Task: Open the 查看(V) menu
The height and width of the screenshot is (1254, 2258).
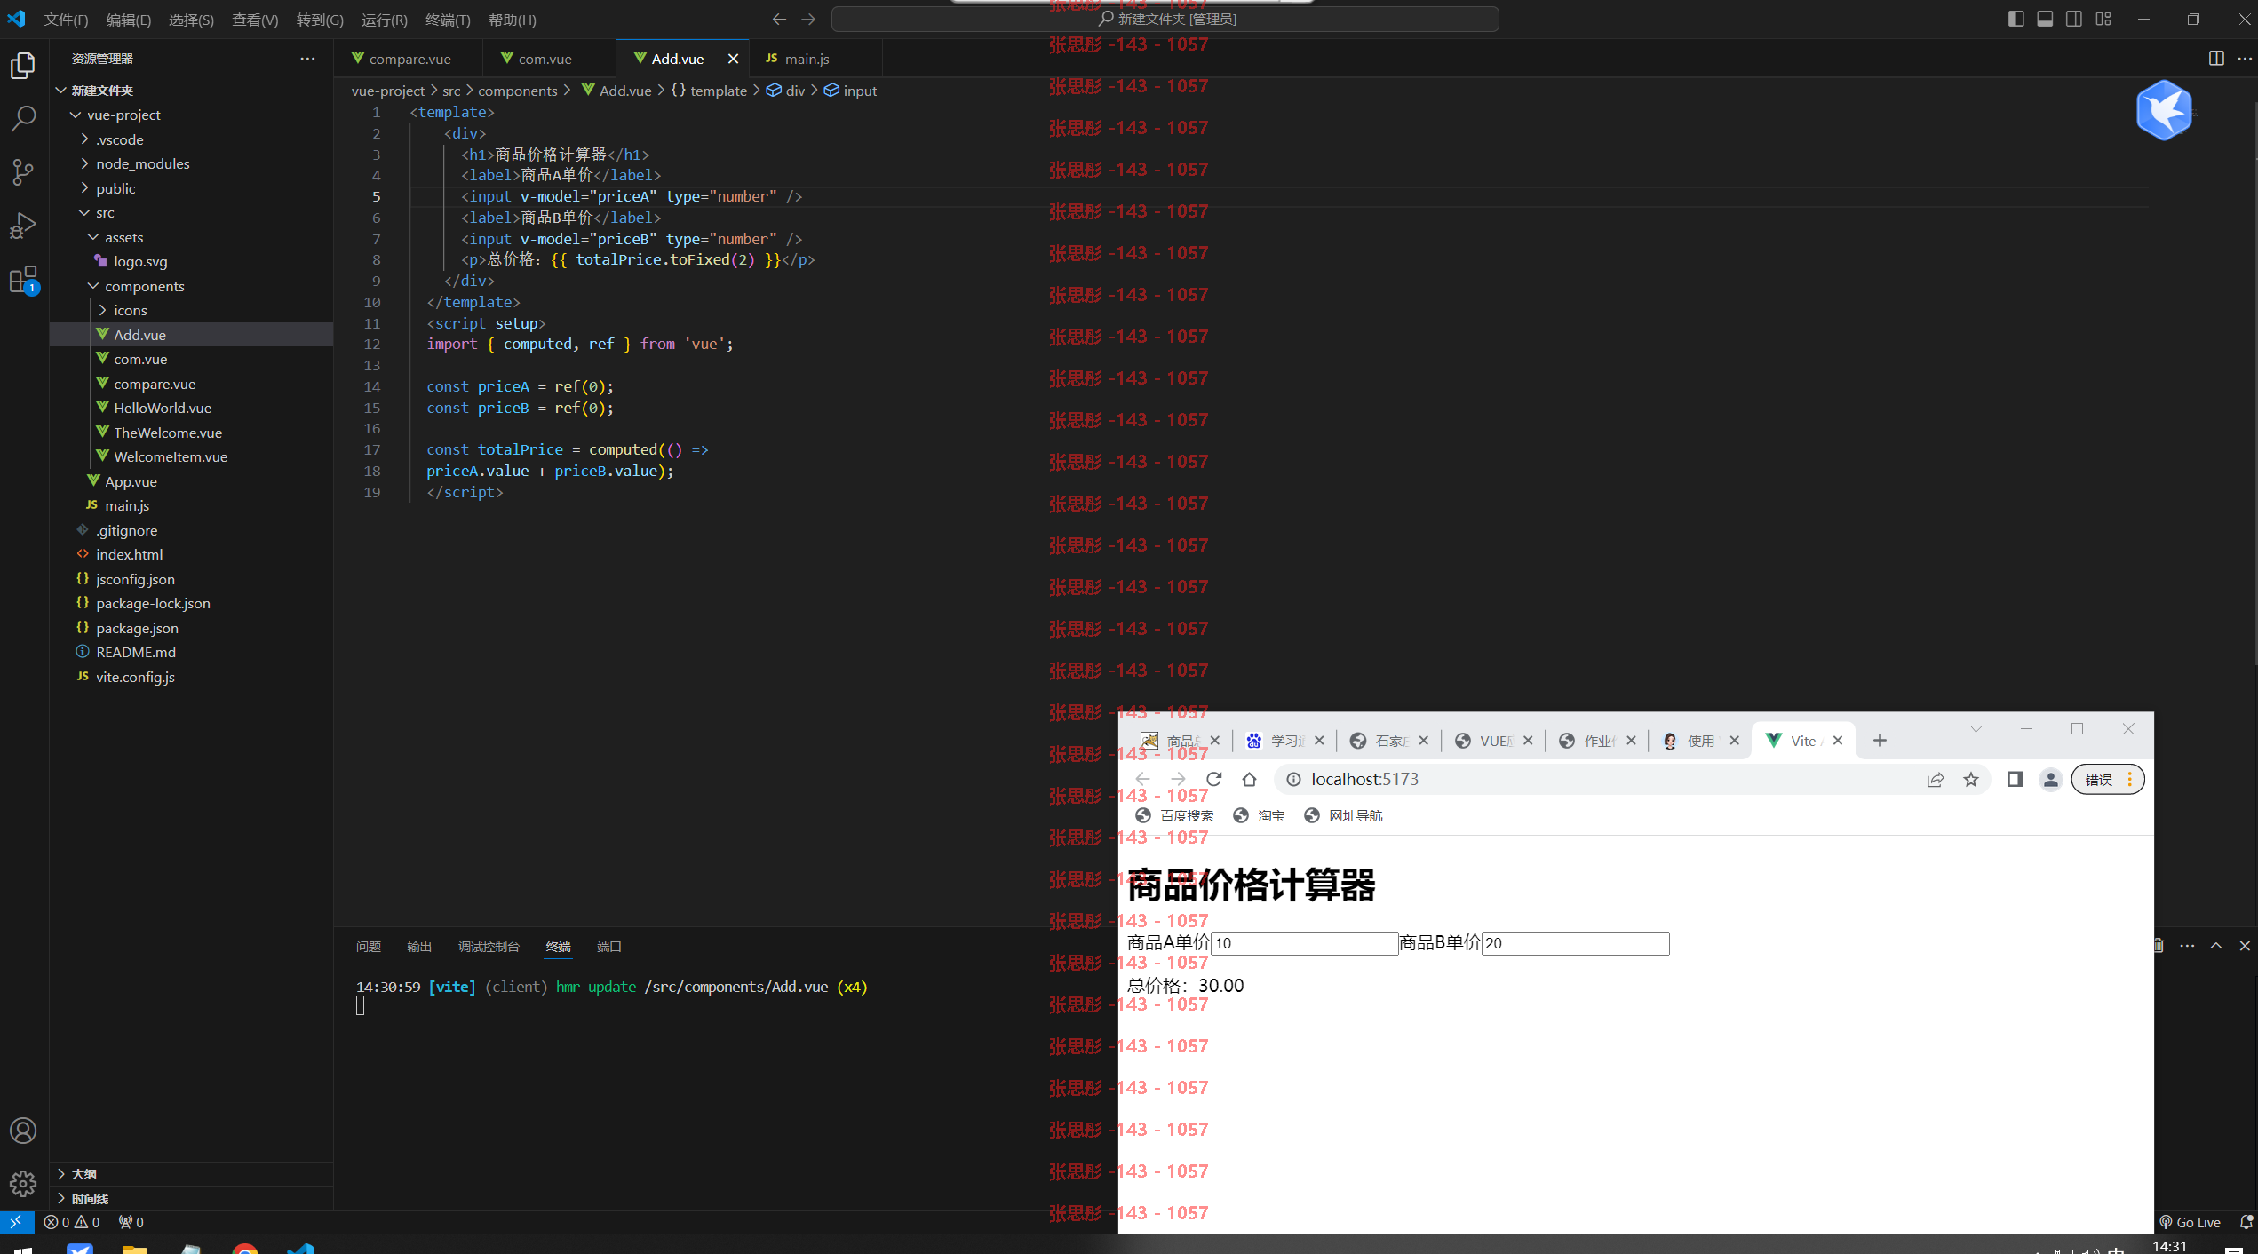Action: (255, 20)
